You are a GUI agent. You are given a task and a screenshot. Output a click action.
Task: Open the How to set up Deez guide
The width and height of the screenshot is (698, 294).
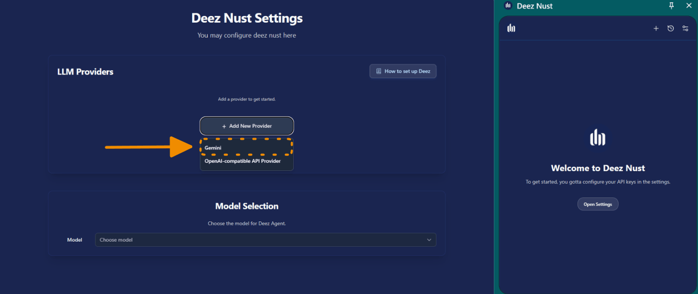tap(403, 71)
